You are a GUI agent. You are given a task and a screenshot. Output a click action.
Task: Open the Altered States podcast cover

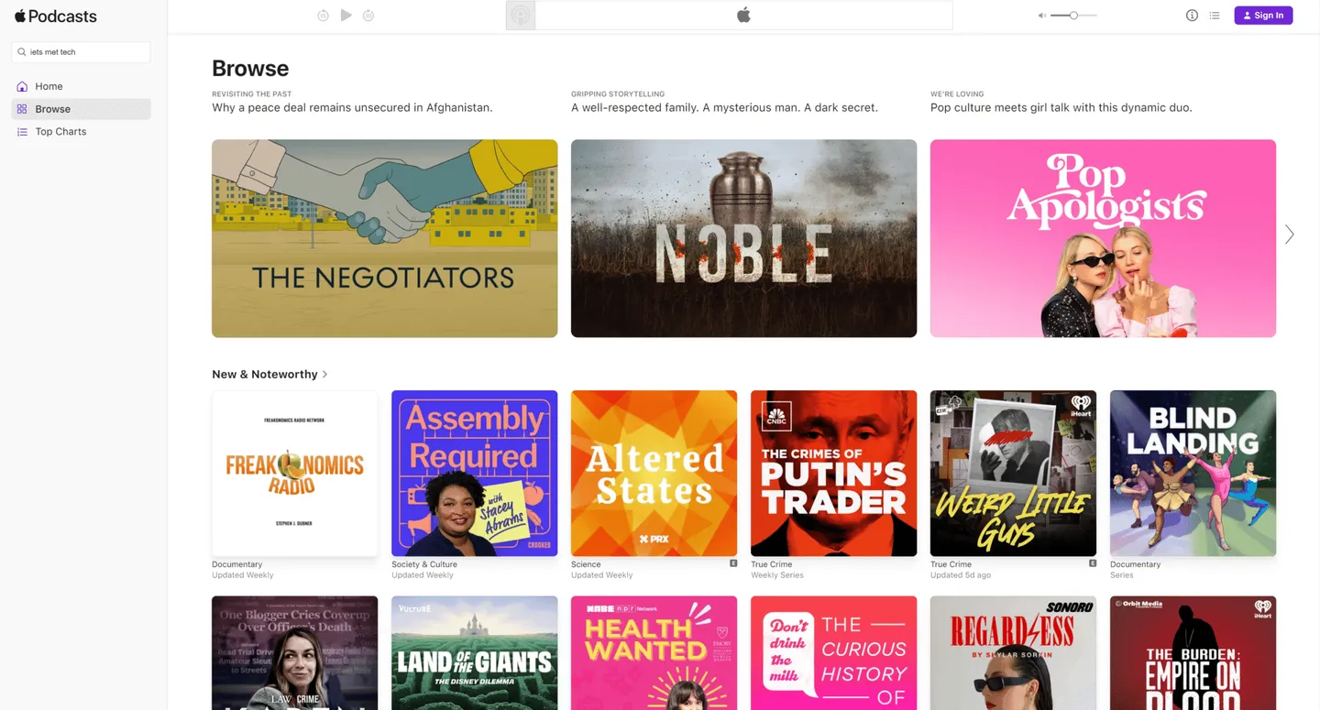pyautogui.click(x=654, y=474)
